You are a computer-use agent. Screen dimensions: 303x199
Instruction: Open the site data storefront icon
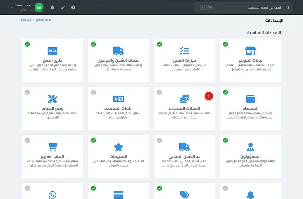(250, 51)
